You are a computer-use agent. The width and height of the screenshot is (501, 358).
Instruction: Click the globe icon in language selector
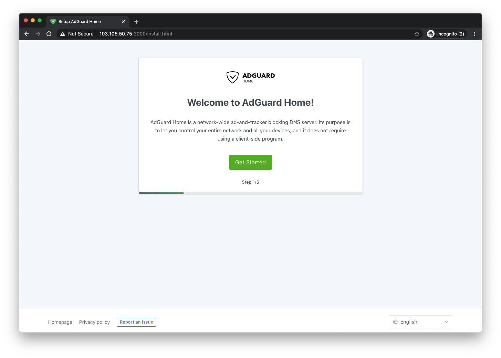point(395,322)
